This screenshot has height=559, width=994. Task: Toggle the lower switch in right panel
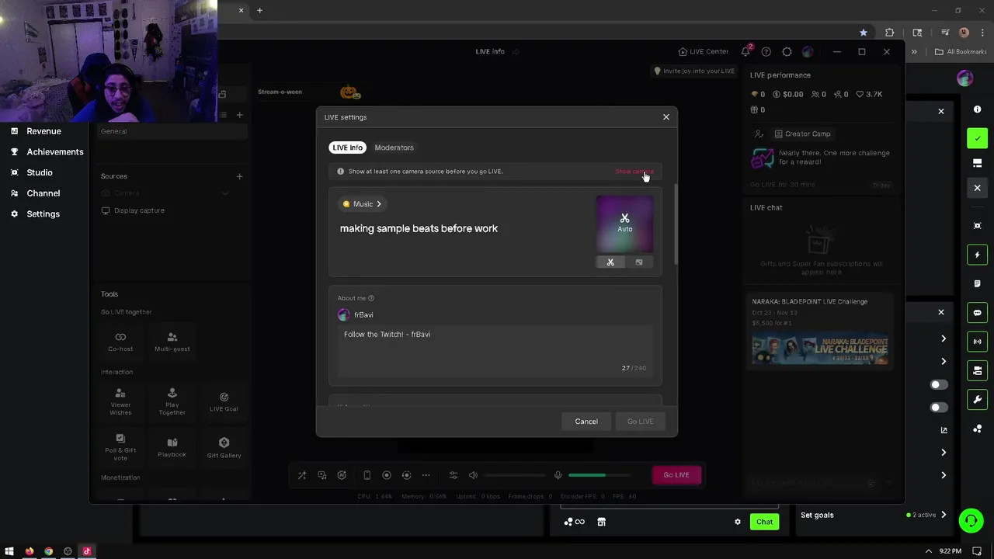tap(939, 408)
